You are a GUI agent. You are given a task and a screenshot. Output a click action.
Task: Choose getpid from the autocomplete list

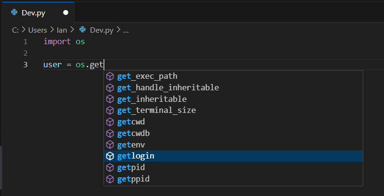pos(131,168)
